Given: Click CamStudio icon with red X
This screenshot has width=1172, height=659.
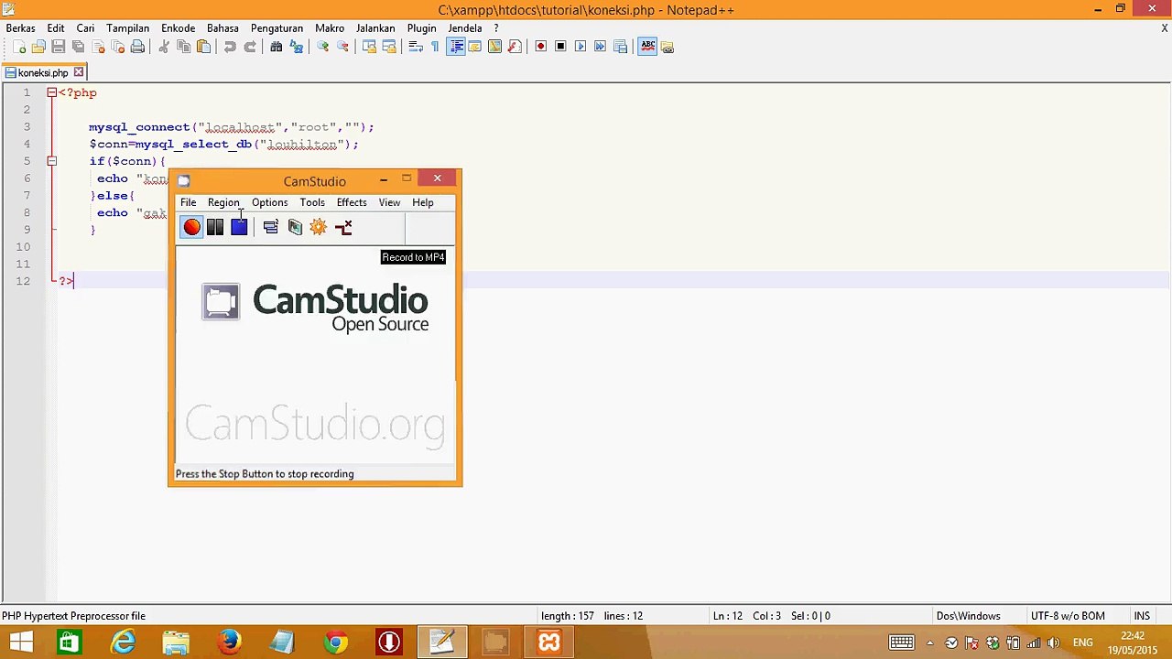Looking at the screenshot, I should [343, 227].
